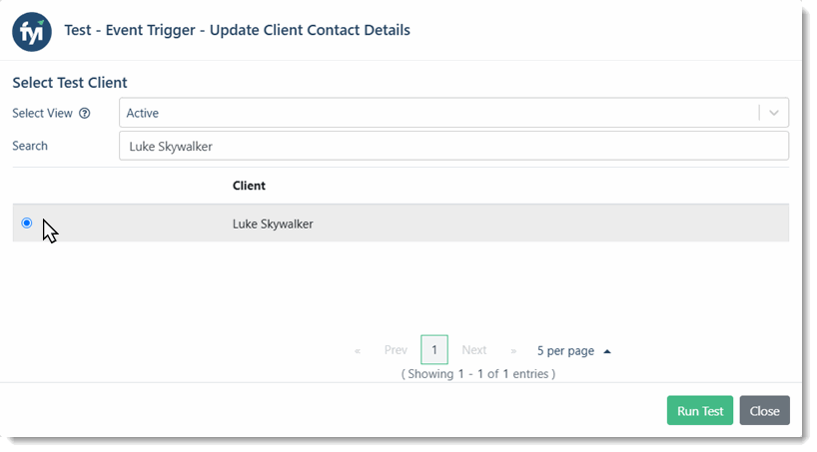
Task: Select the Luke Skywalker radio button
Action: [27, 223]
